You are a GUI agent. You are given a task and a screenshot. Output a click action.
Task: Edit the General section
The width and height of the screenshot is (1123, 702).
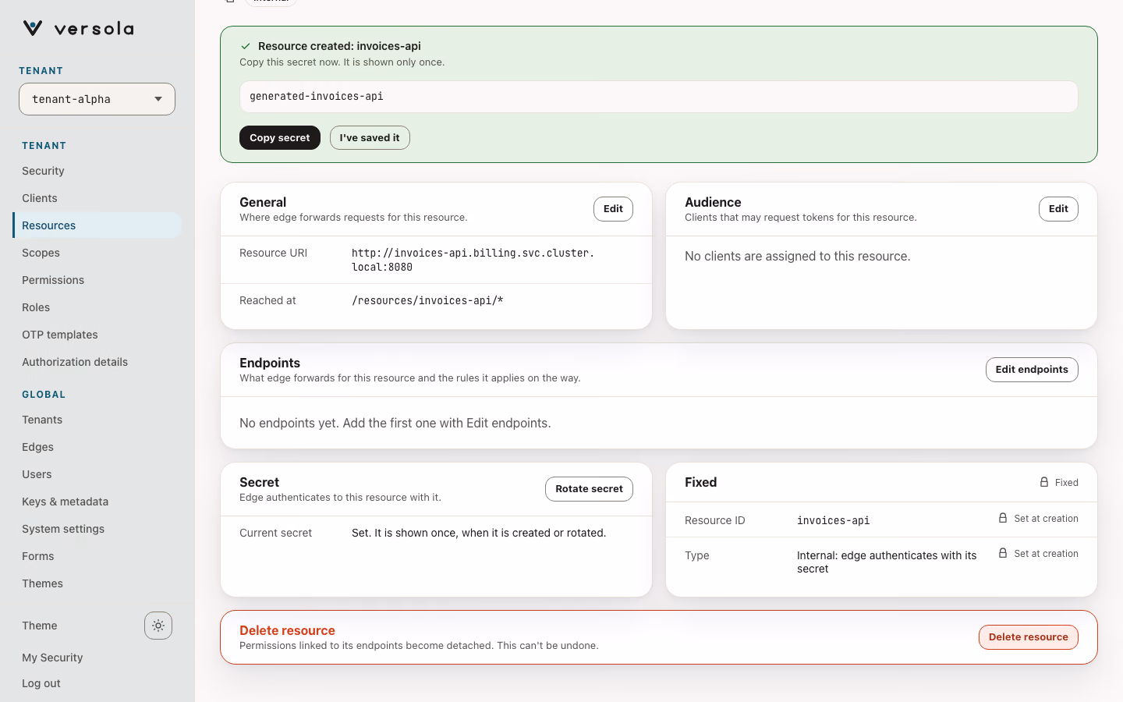click(613, 209)
